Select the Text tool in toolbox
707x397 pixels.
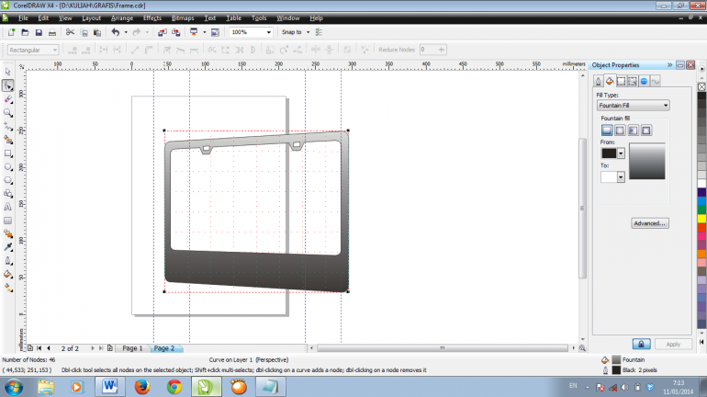(7, 207)
